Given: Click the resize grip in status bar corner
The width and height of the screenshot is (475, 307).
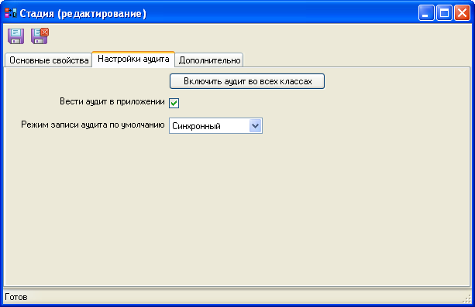Looking at the screenshot, I should click(x=466, y=298).
